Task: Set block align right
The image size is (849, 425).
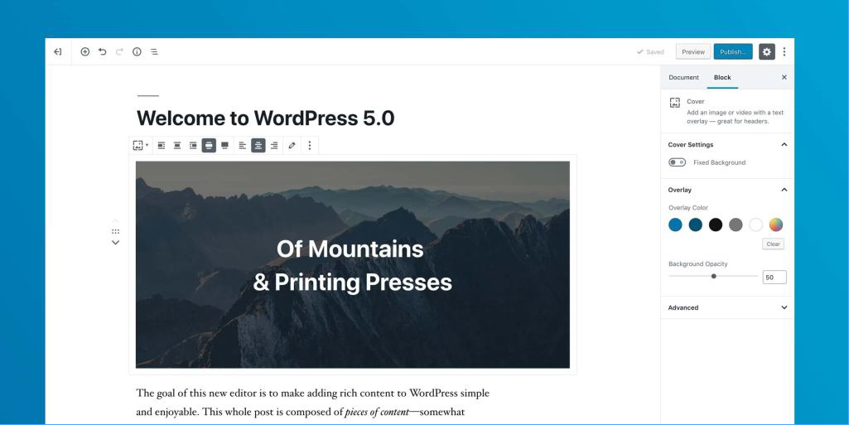Action: (x=193, y=146)
